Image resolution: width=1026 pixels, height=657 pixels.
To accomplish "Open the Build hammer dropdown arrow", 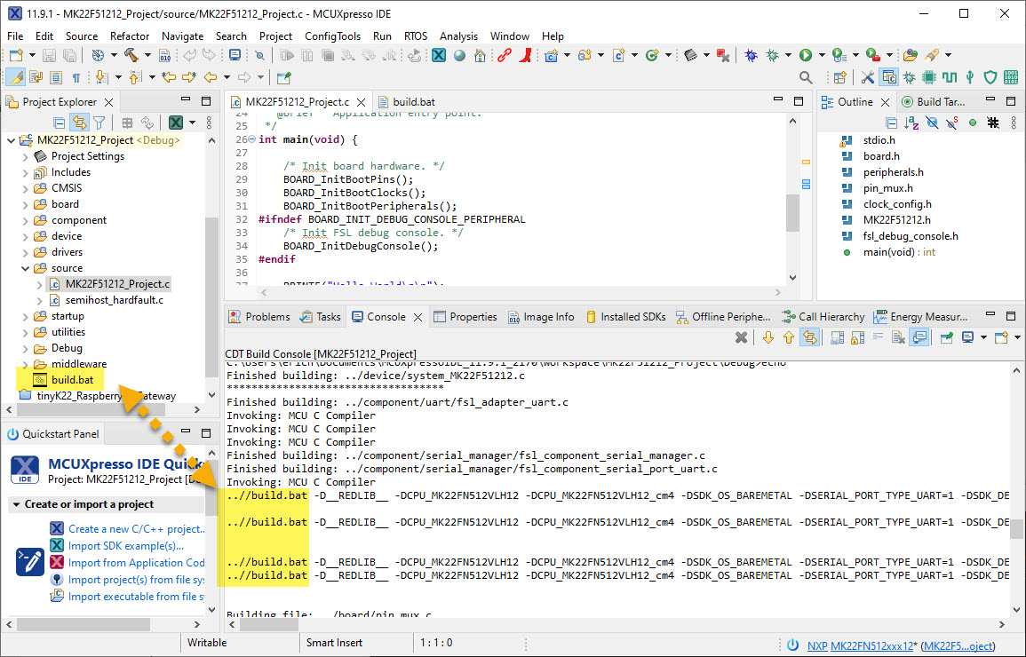I will pyautogui.click(x=147, y=56).
